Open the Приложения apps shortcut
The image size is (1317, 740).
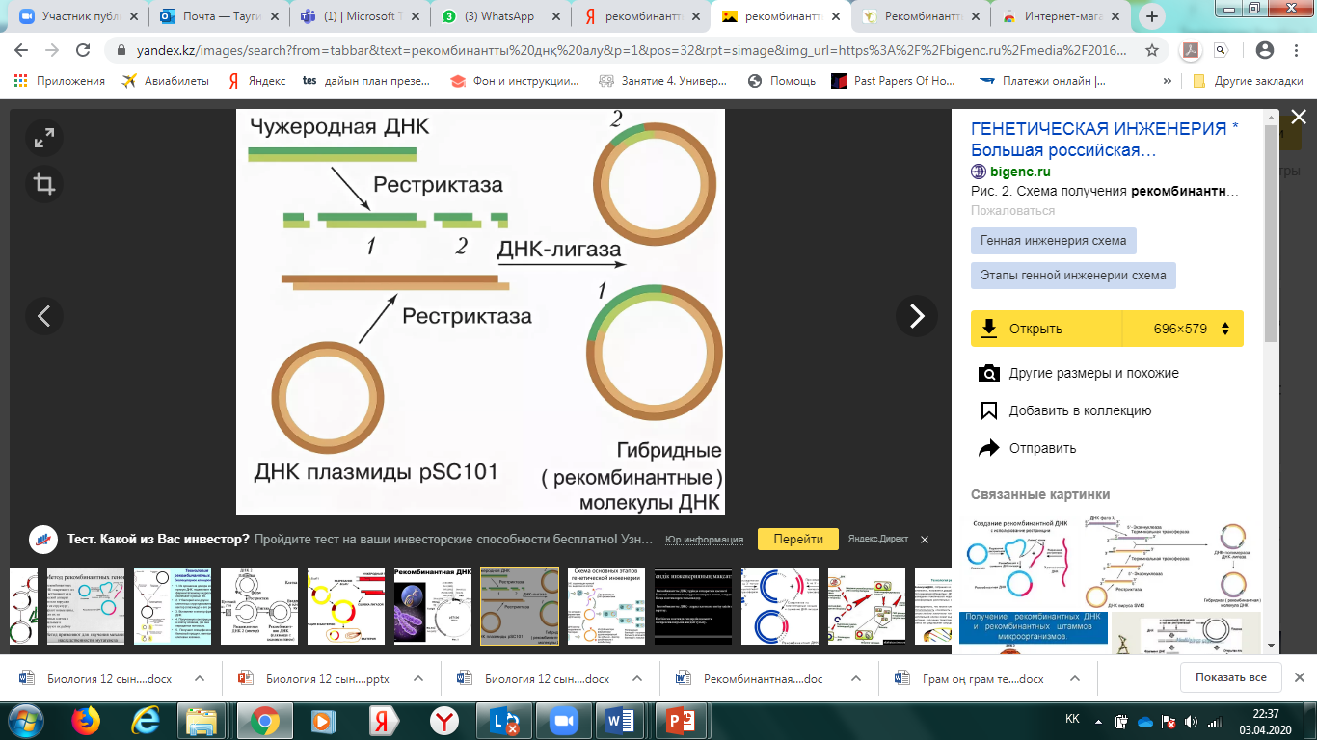point(61,81)
